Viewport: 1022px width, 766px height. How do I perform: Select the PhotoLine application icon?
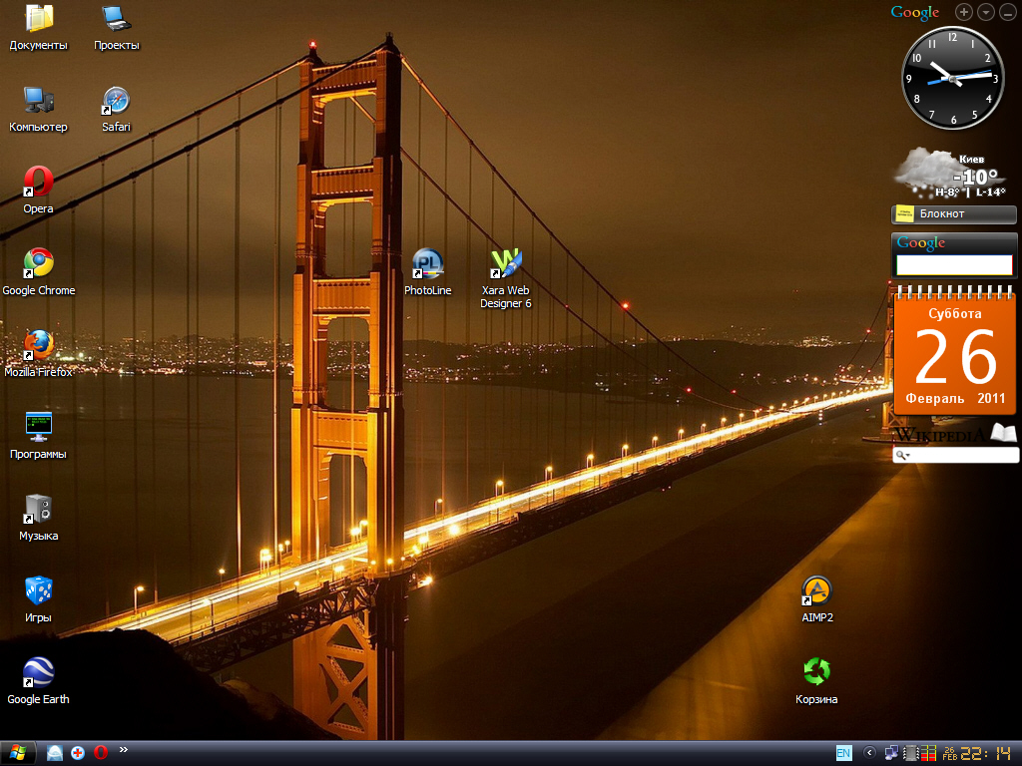[427, 265]
